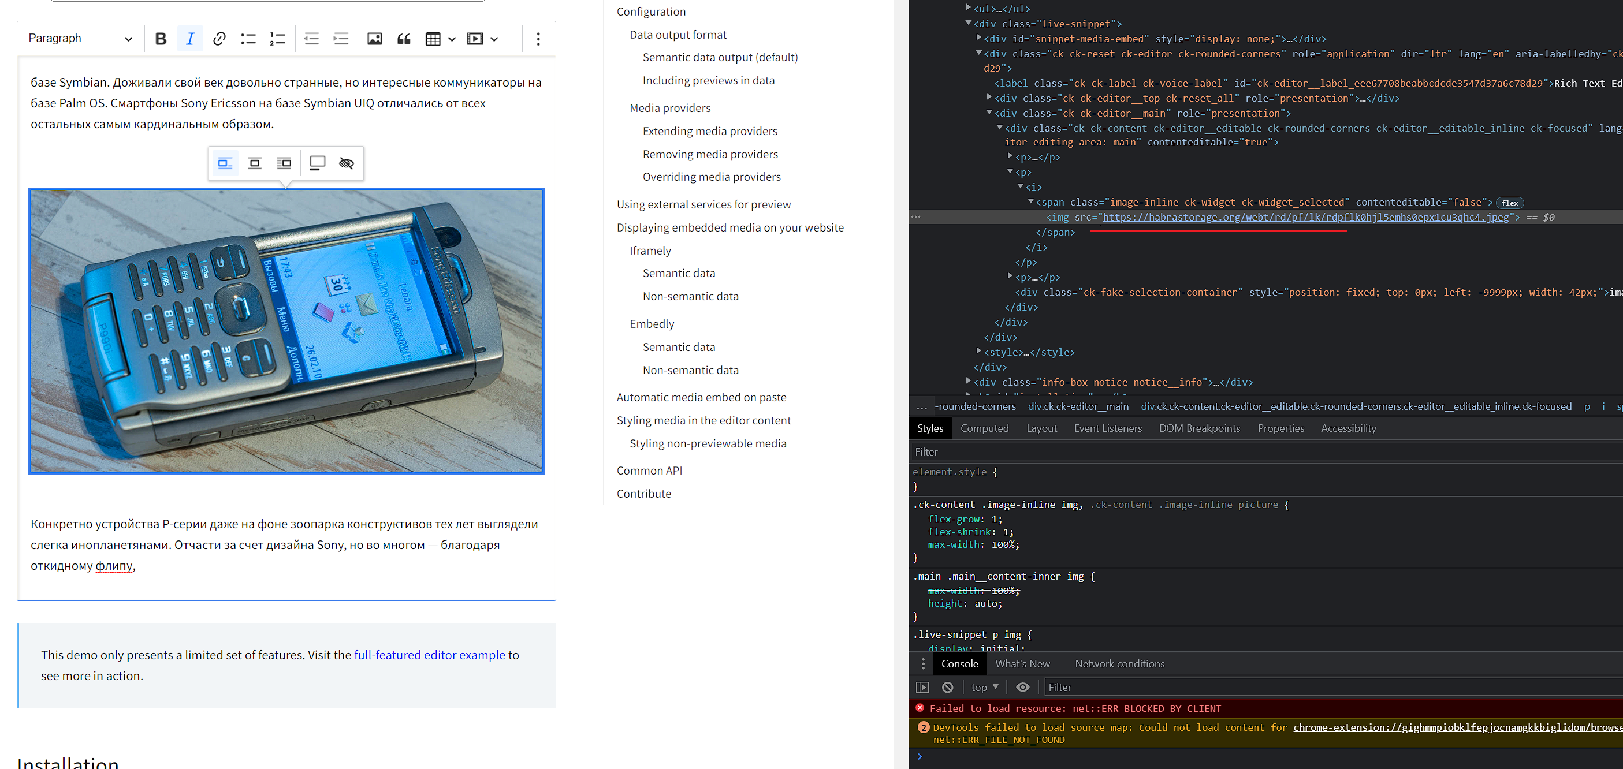Open the What's New drawer tab
Image resolution: width=1623 pixels, height=769 pixels.
1022,664
